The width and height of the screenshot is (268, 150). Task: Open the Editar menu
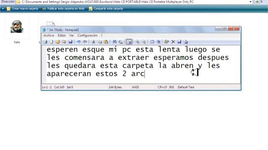coord(62,35)
